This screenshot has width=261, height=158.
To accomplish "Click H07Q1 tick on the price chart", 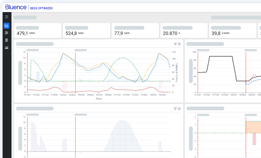I will [99, 95].
